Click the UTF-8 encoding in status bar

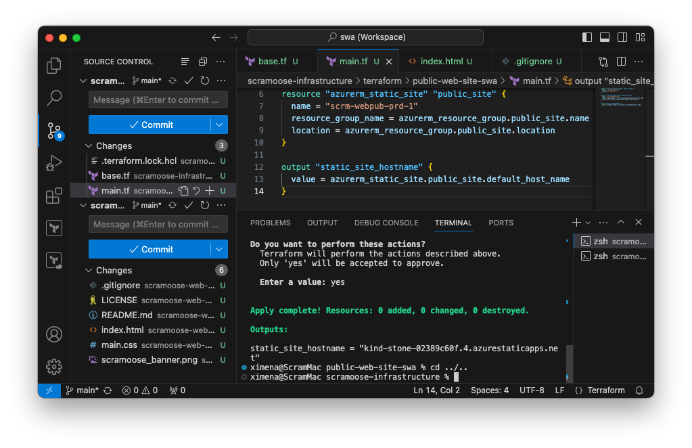[x=532, y=390]
